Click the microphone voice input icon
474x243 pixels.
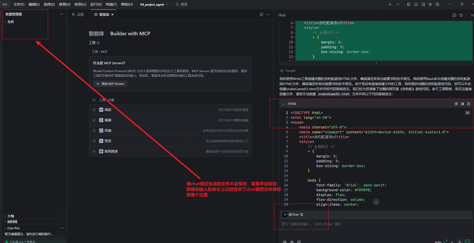460,242
